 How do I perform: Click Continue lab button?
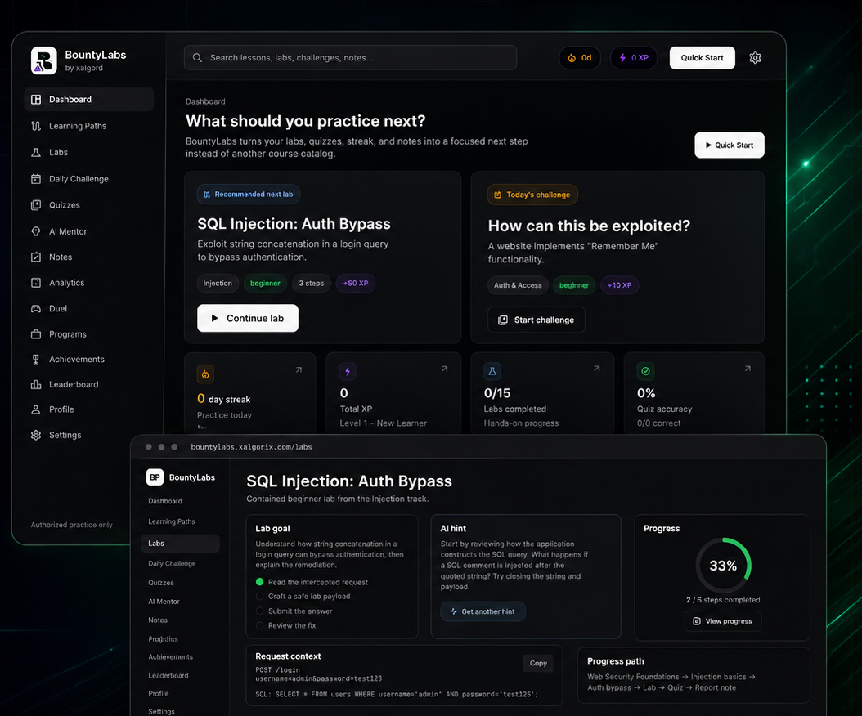(248, 318)
